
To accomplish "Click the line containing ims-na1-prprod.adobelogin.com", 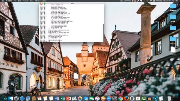I will (56, 21).
